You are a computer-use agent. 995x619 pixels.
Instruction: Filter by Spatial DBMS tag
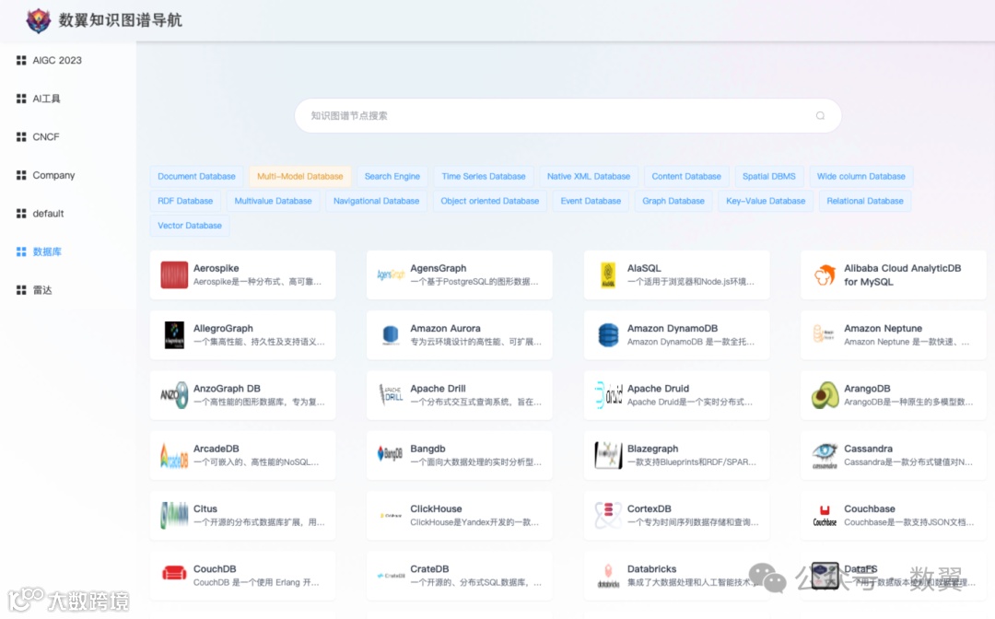pos(769,176)
